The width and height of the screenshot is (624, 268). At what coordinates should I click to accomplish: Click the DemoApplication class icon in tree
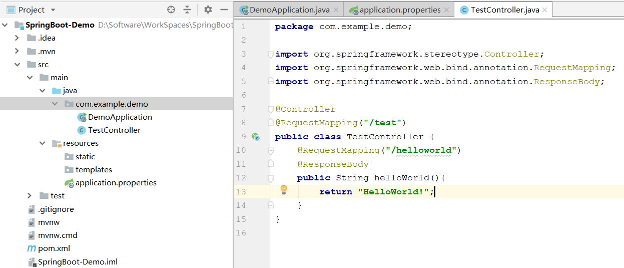click(82, 117)
